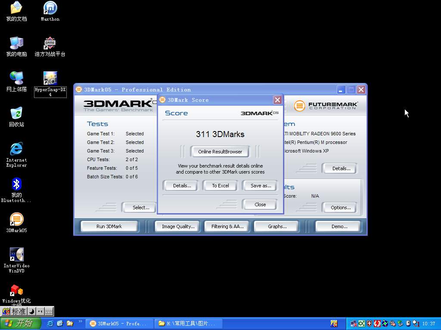Select the Internet Explorer desktop icon

click(x=16, y=155)
